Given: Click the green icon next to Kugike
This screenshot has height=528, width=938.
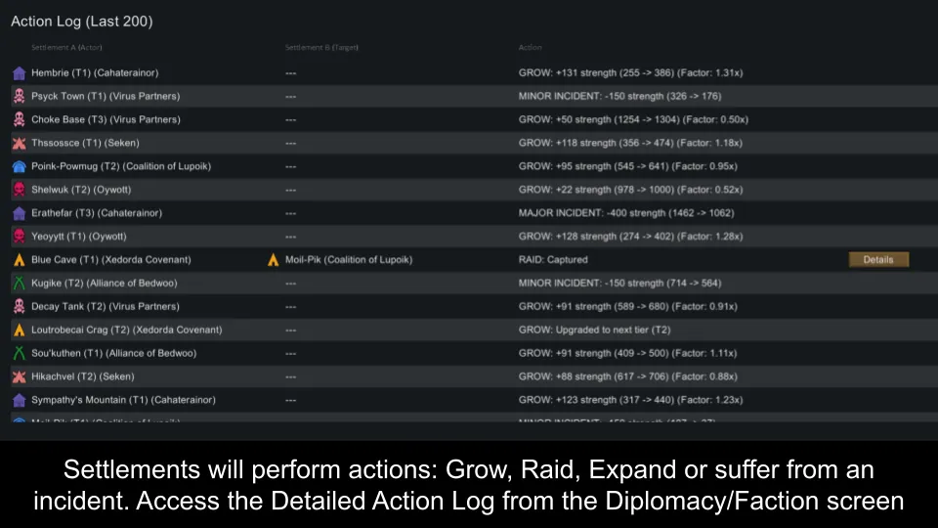Looking at the screenshot, I should (x=19, y=284).
